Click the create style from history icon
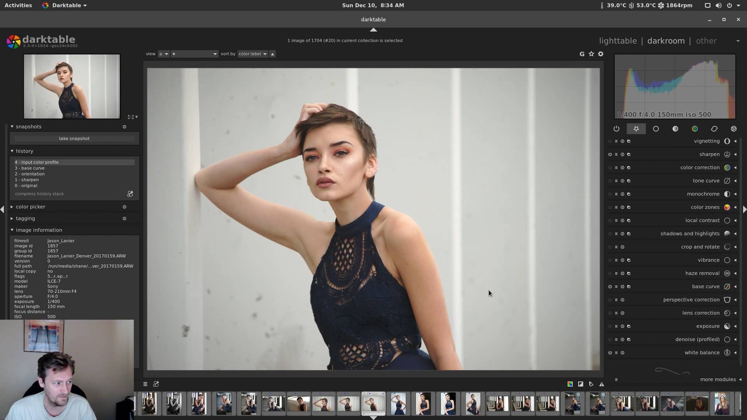This screenshot has height=420, width=747. point(130,194)
